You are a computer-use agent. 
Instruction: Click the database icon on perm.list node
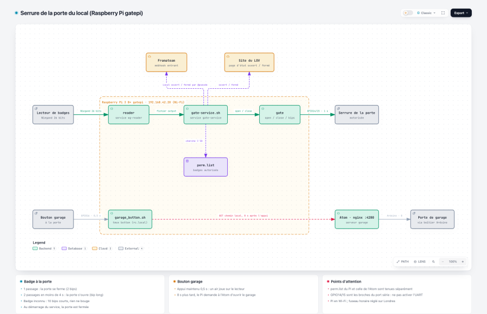[187, 161]
